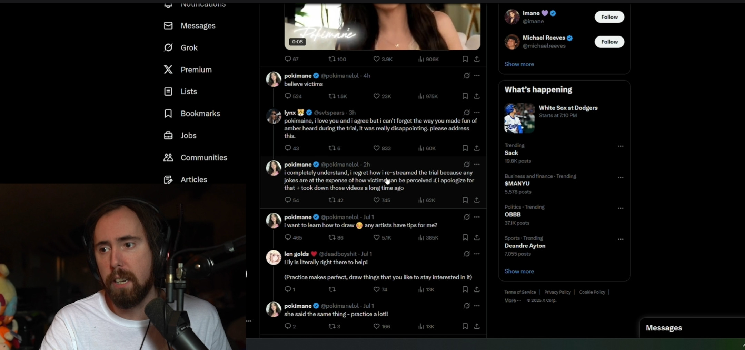The height and width of the screenshot is (350, 745).
Task: Expand the footer More menu
Action: (513, 301)
